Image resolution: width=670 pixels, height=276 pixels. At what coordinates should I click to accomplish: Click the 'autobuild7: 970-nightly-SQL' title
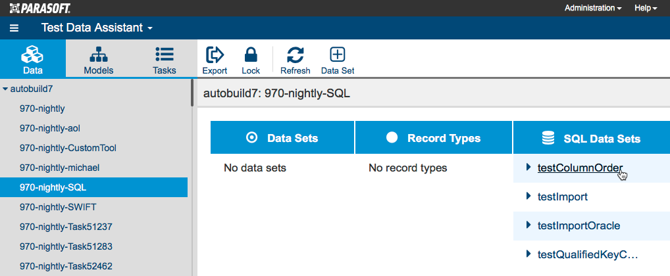[277, 93]
